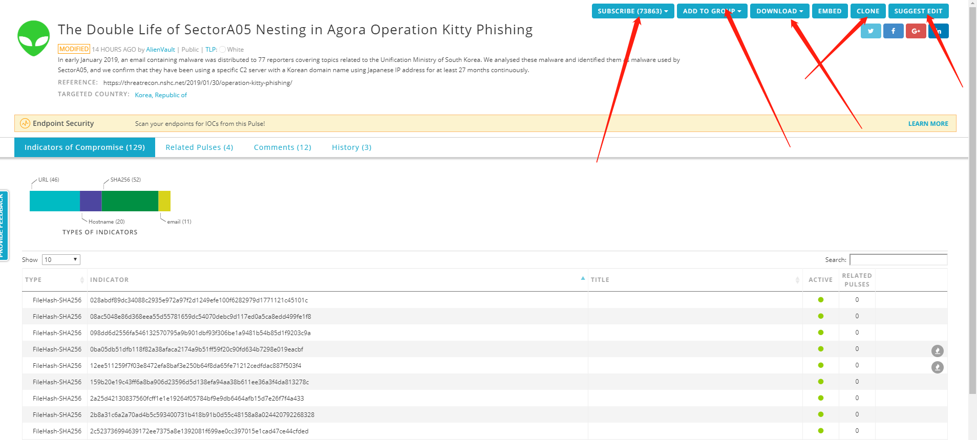Click the Clone button
Screen dimensions: 977x440
point(868,11)
